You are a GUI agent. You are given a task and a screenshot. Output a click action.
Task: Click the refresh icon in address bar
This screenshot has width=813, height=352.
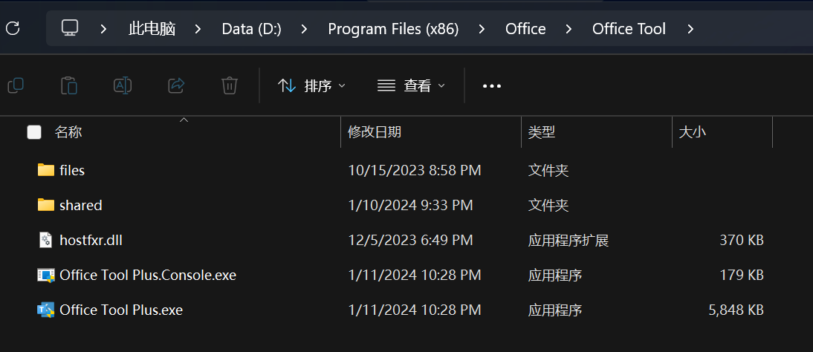click(x=13, y=29)
